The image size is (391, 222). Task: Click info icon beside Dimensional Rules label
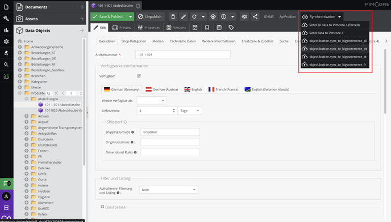135,152
